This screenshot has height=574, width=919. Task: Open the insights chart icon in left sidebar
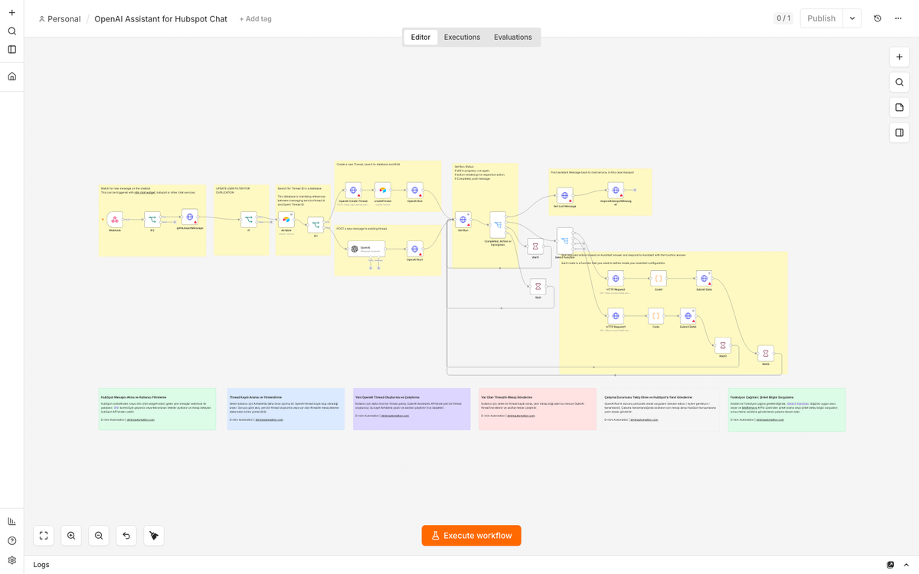pyautogui.click(x=11, y=521)
